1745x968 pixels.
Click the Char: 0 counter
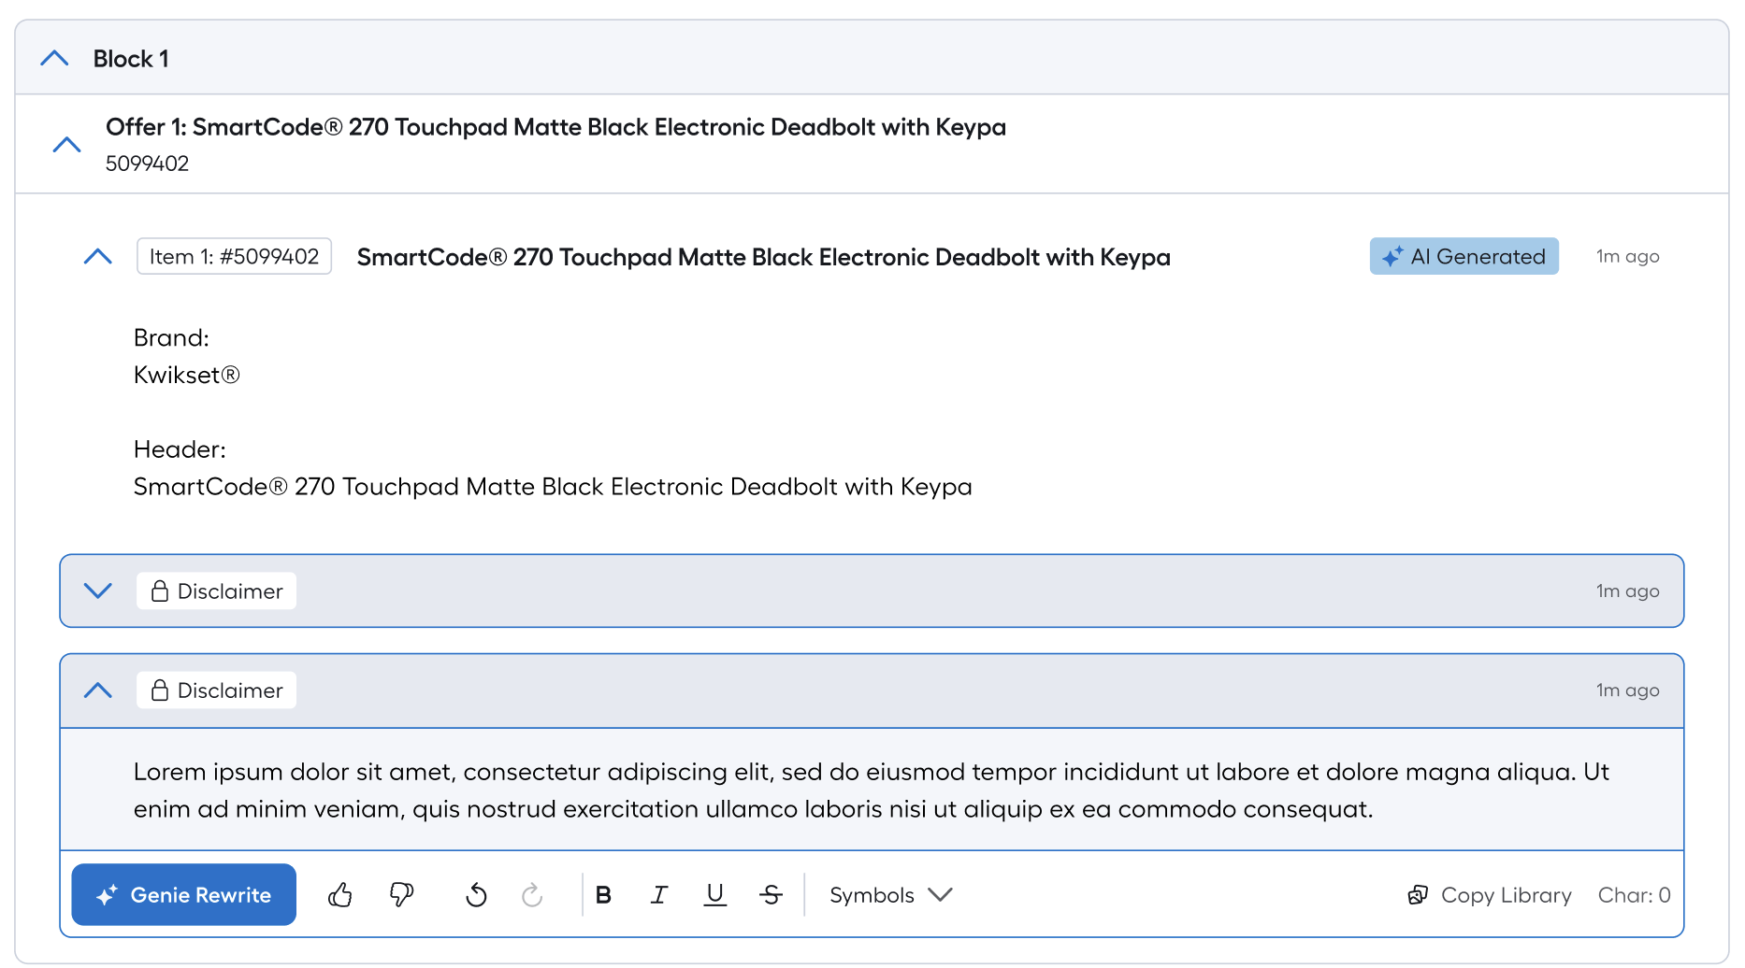pos(1634,895)
